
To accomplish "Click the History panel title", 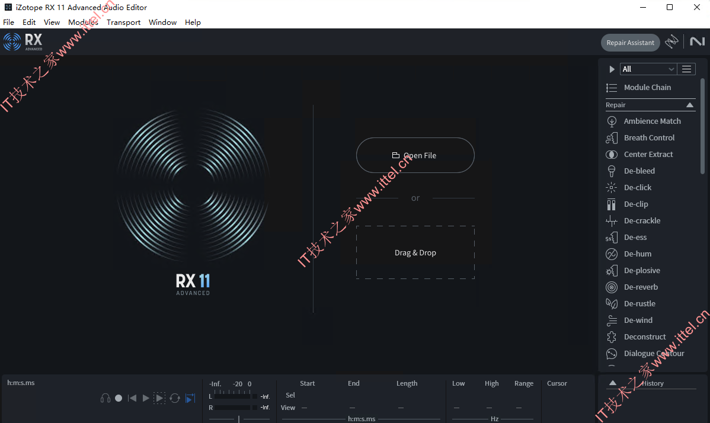I will [x=653, y=383].
